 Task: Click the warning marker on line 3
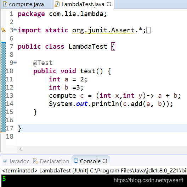4,30
